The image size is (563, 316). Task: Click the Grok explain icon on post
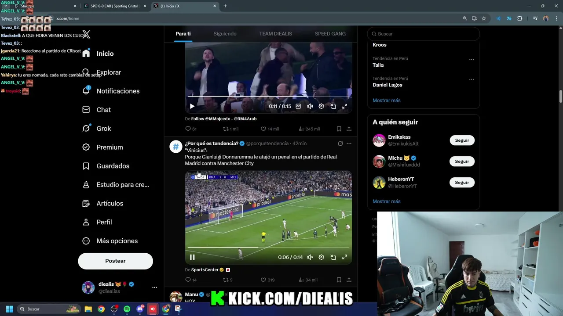pos(340,144)
